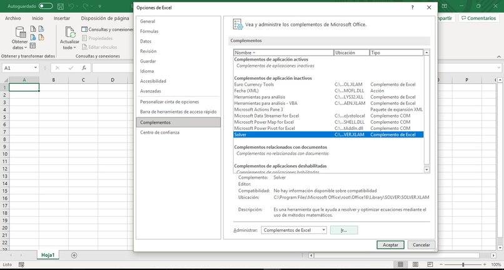Click the Recent sources icon with clock

41,29
